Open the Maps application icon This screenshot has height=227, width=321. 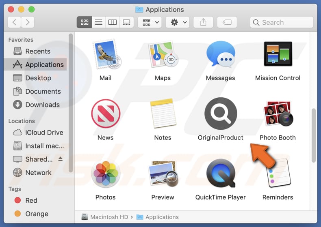point(163,55)
